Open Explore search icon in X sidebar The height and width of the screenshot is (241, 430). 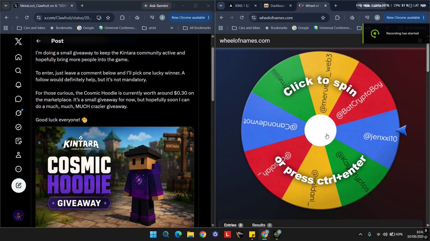point(18,71)
